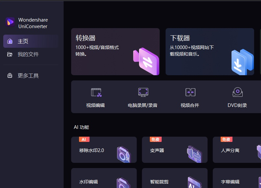Click the DVD刻录 disc burner icon
Image resolution: width=261 pixels, height=188 pixels.
pos(237,92)
